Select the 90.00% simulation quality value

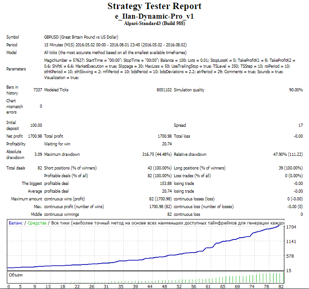295,90
